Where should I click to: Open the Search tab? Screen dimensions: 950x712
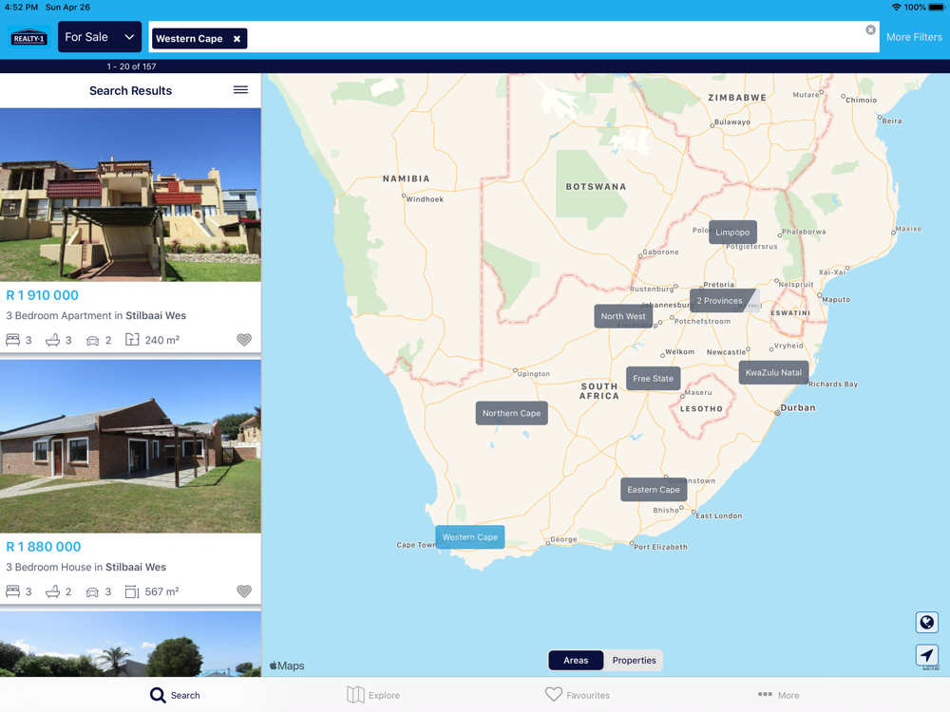coord(175,695)
